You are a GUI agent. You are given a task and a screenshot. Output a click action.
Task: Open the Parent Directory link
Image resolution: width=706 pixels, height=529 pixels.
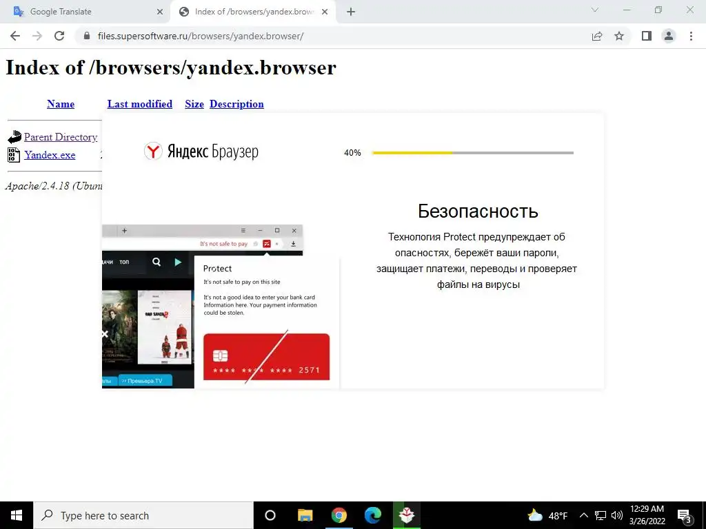(x=61, y=137)
